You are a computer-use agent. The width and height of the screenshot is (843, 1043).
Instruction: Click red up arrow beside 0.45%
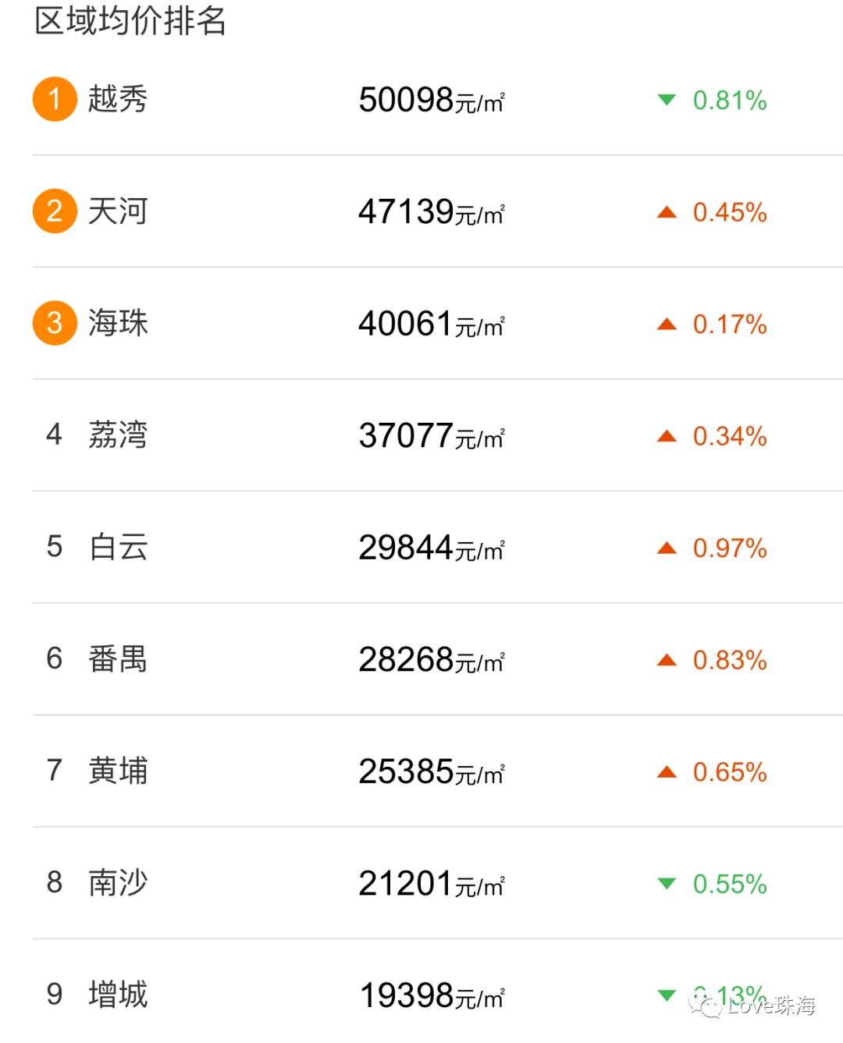[667, 211]
